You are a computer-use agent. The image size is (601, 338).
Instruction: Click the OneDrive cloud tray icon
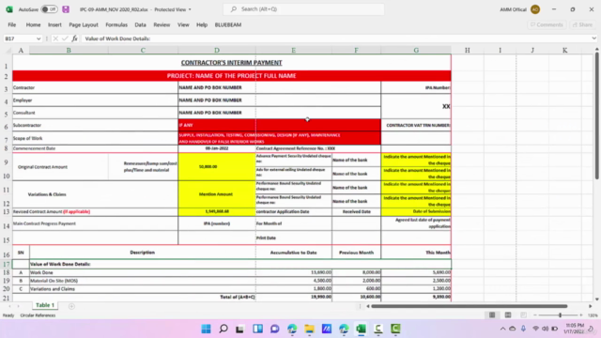coord(513,329)
